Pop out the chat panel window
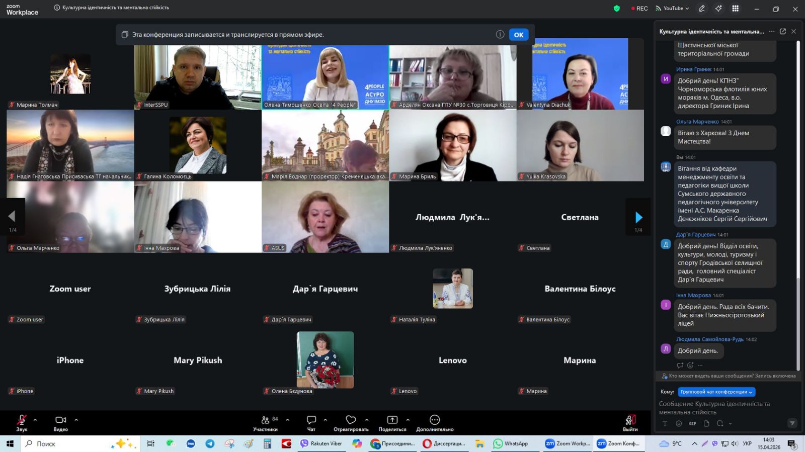Screen dimensions: 805x452 [782, 31]
